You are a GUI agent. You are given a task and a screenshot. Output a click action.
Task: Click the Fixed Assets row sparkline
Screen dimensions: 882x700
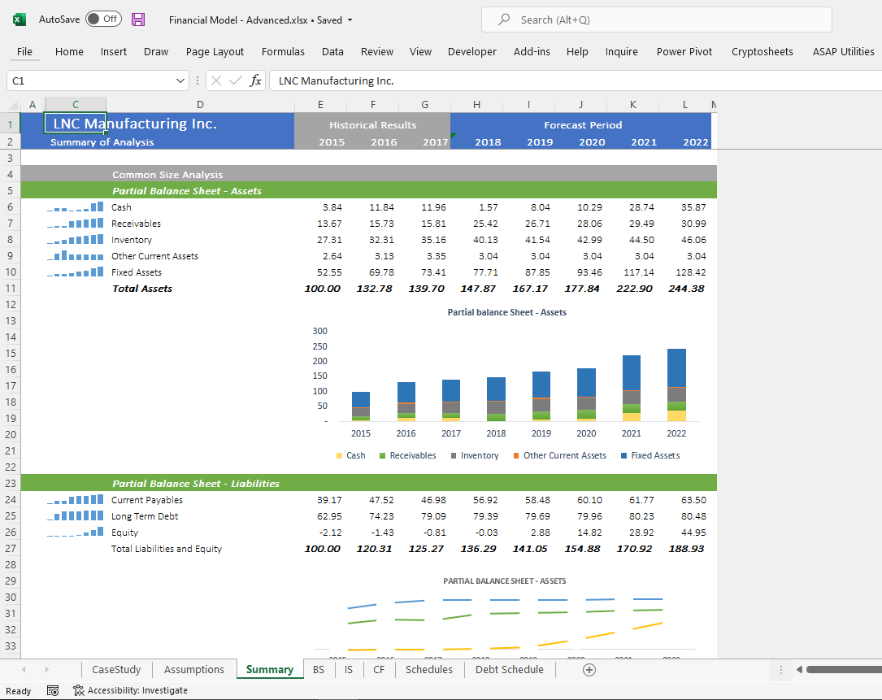point(76,272)
